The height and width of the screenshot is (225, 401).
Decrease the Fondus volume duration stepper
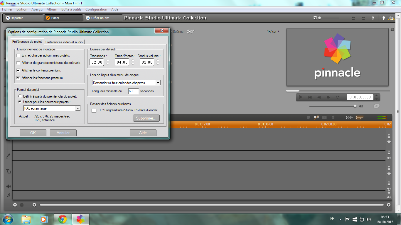158,64
